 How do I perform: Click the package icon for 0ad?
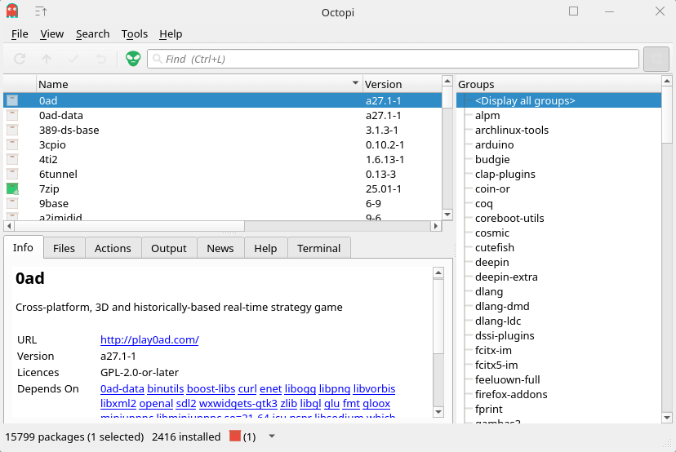(x=12, y=100)
